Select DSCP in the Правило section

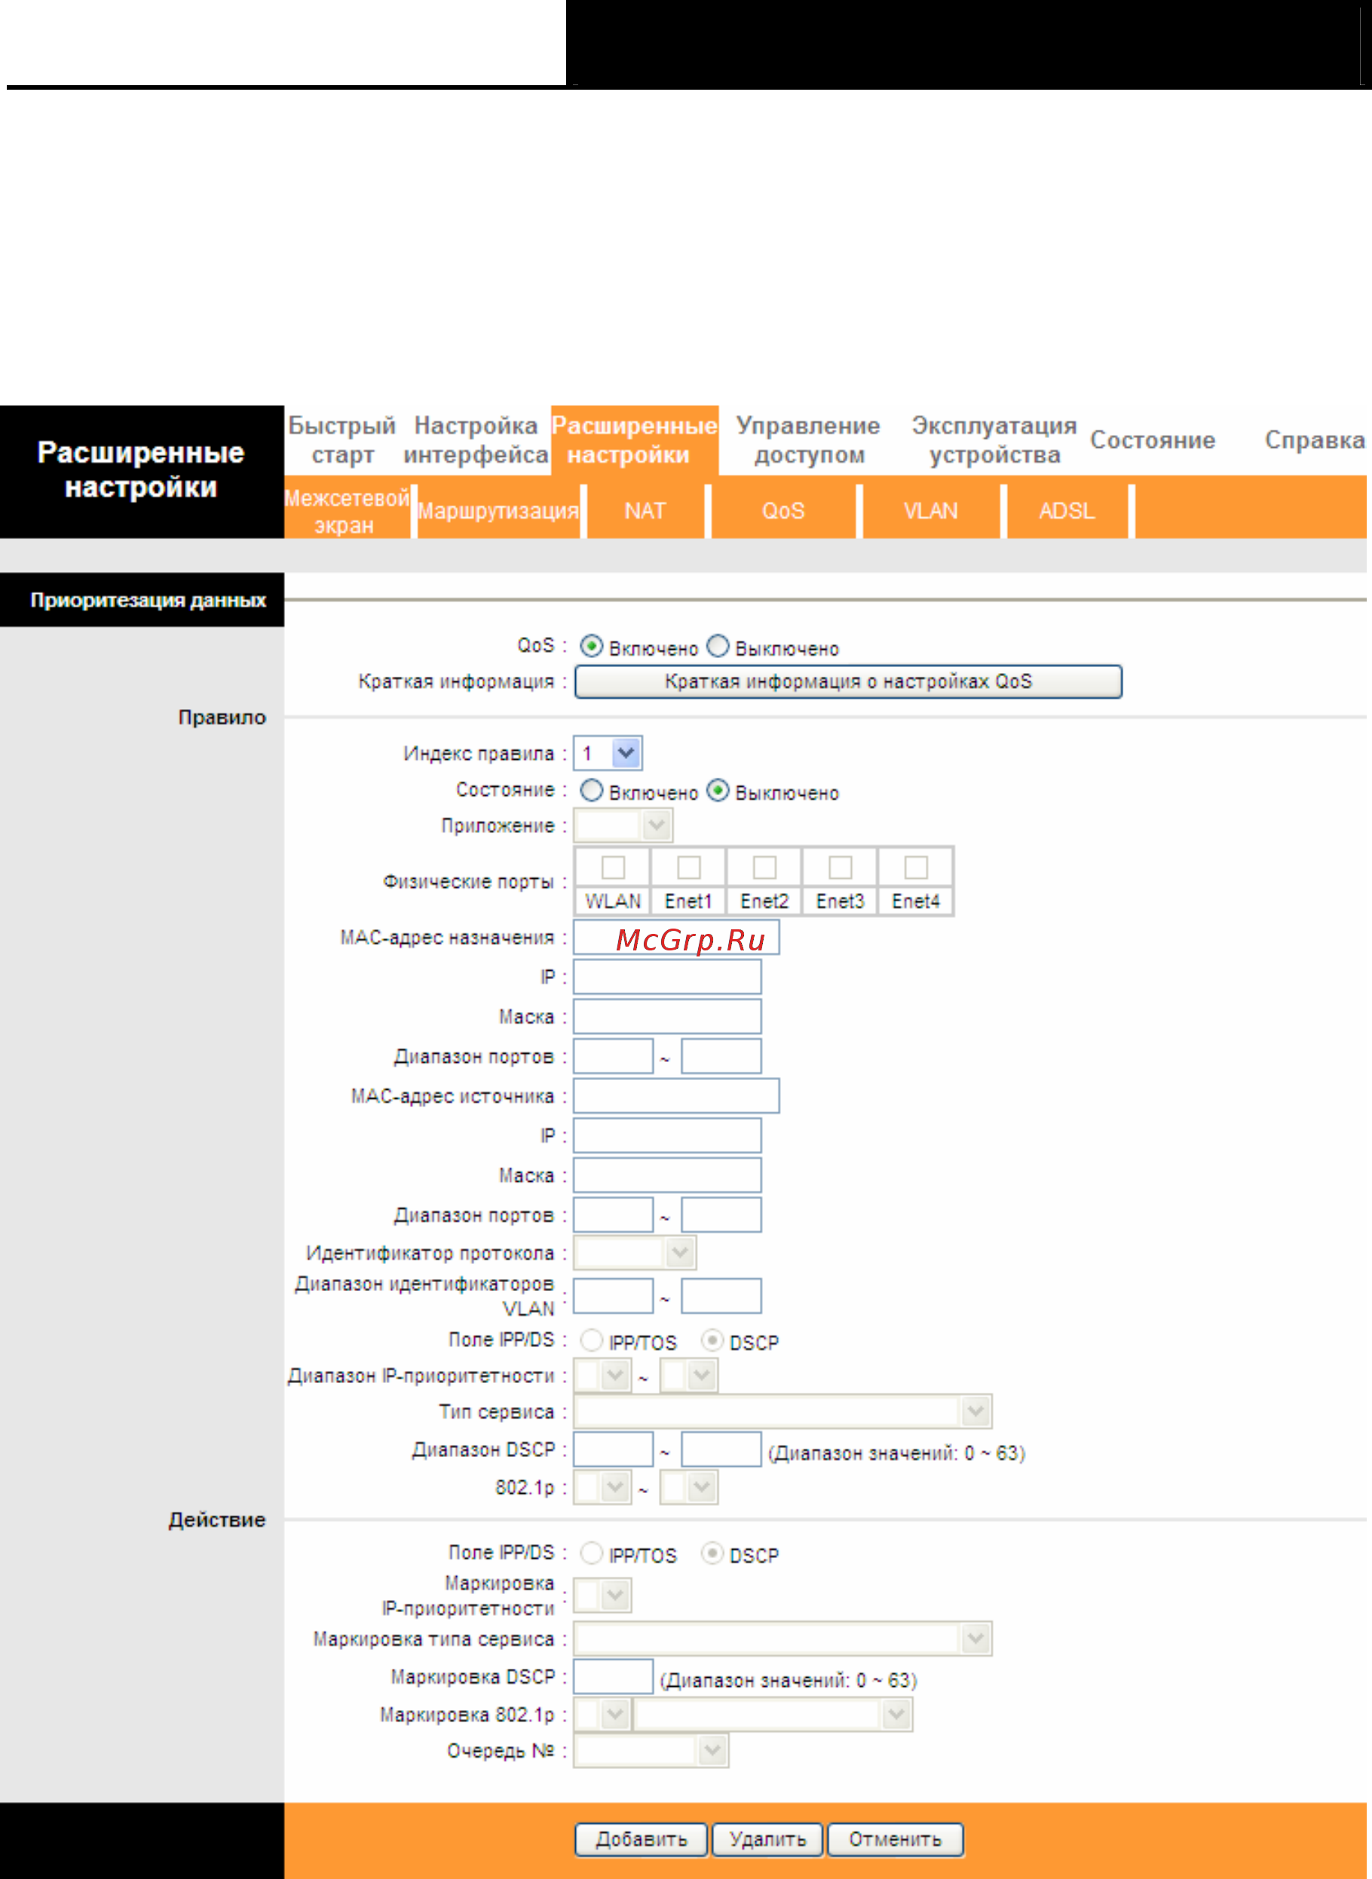tap(712, 1340)
